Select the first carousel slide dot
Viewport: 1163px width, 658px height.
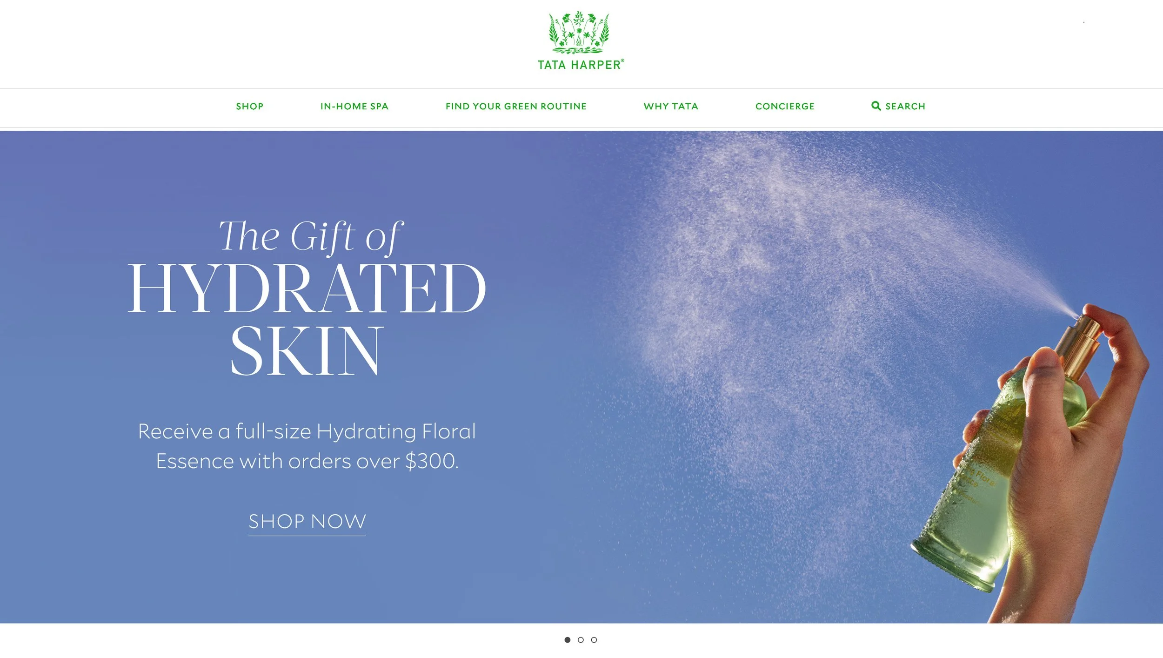567,640
